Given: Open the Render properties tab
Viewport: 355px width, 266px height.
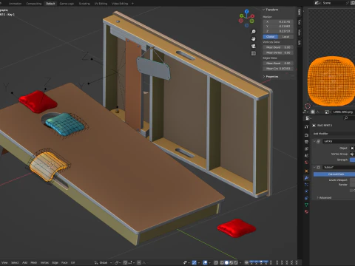Looking at the screenshot, I should click(306, 135).
